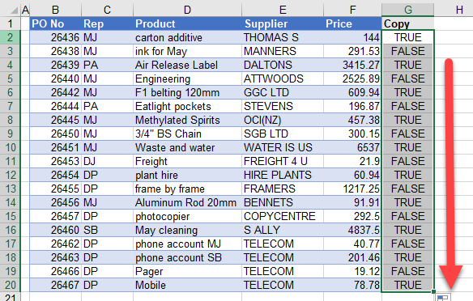
Task: Select the COPYCENTRE supplier cell
Action: [x=283, y=216]
